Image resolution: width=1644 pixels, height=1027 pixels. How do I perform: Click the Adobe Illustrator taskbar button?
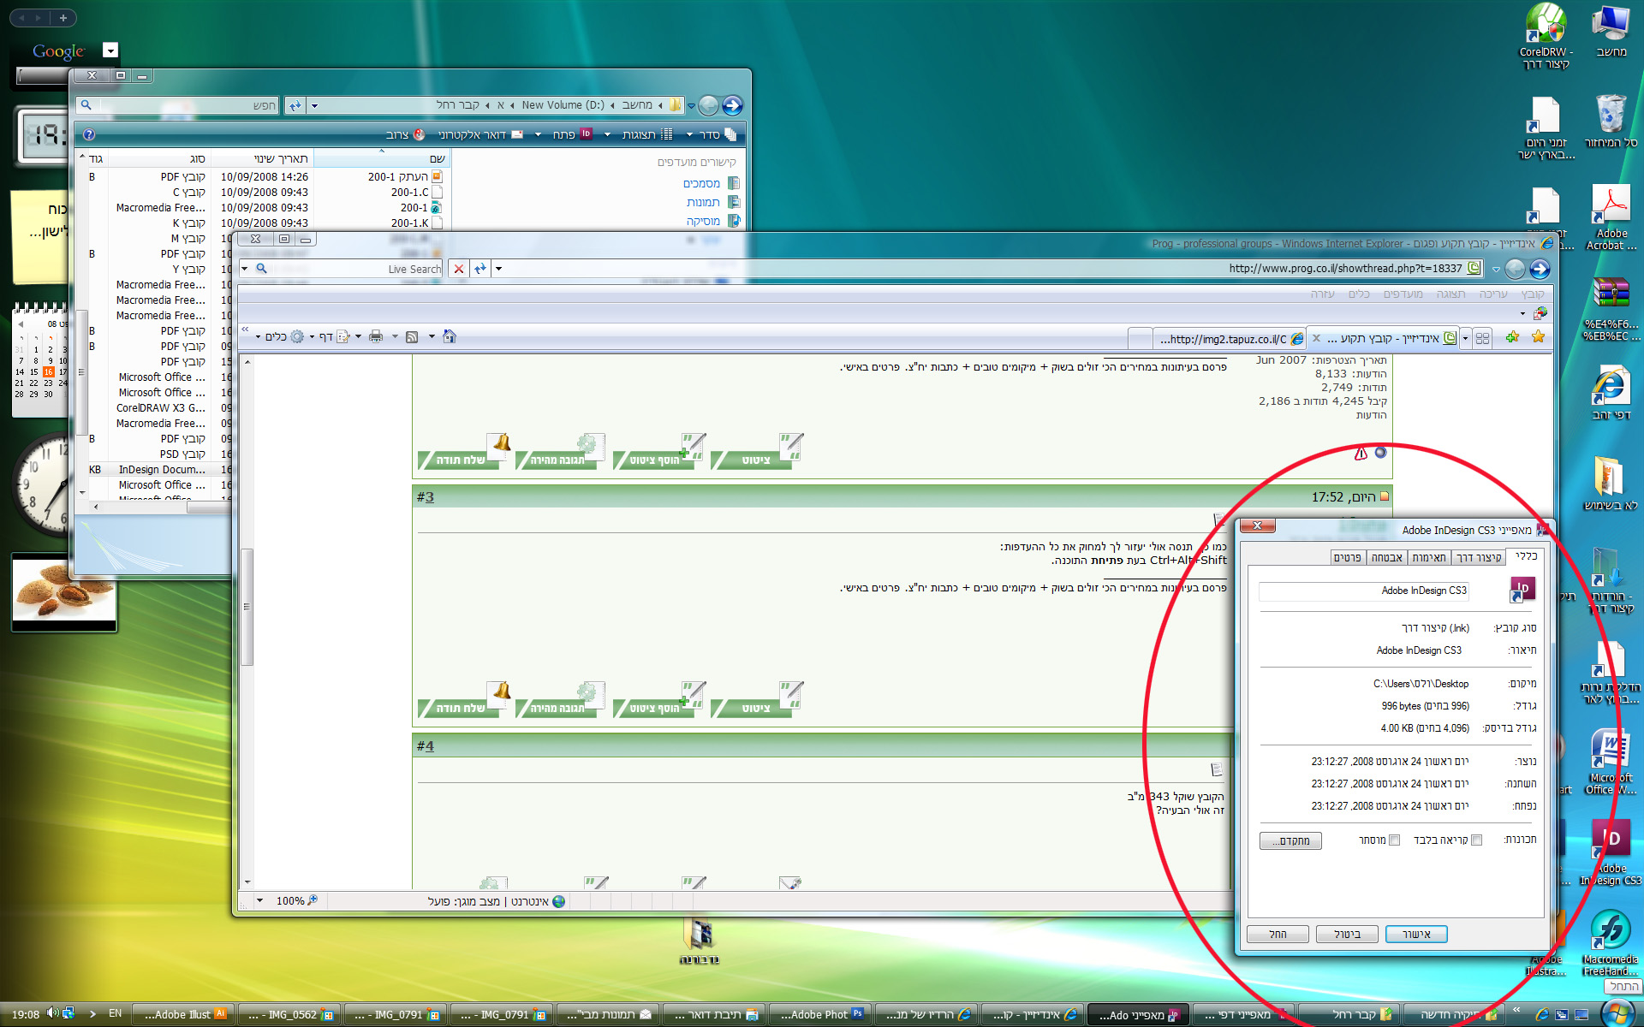pos(184,1014)
